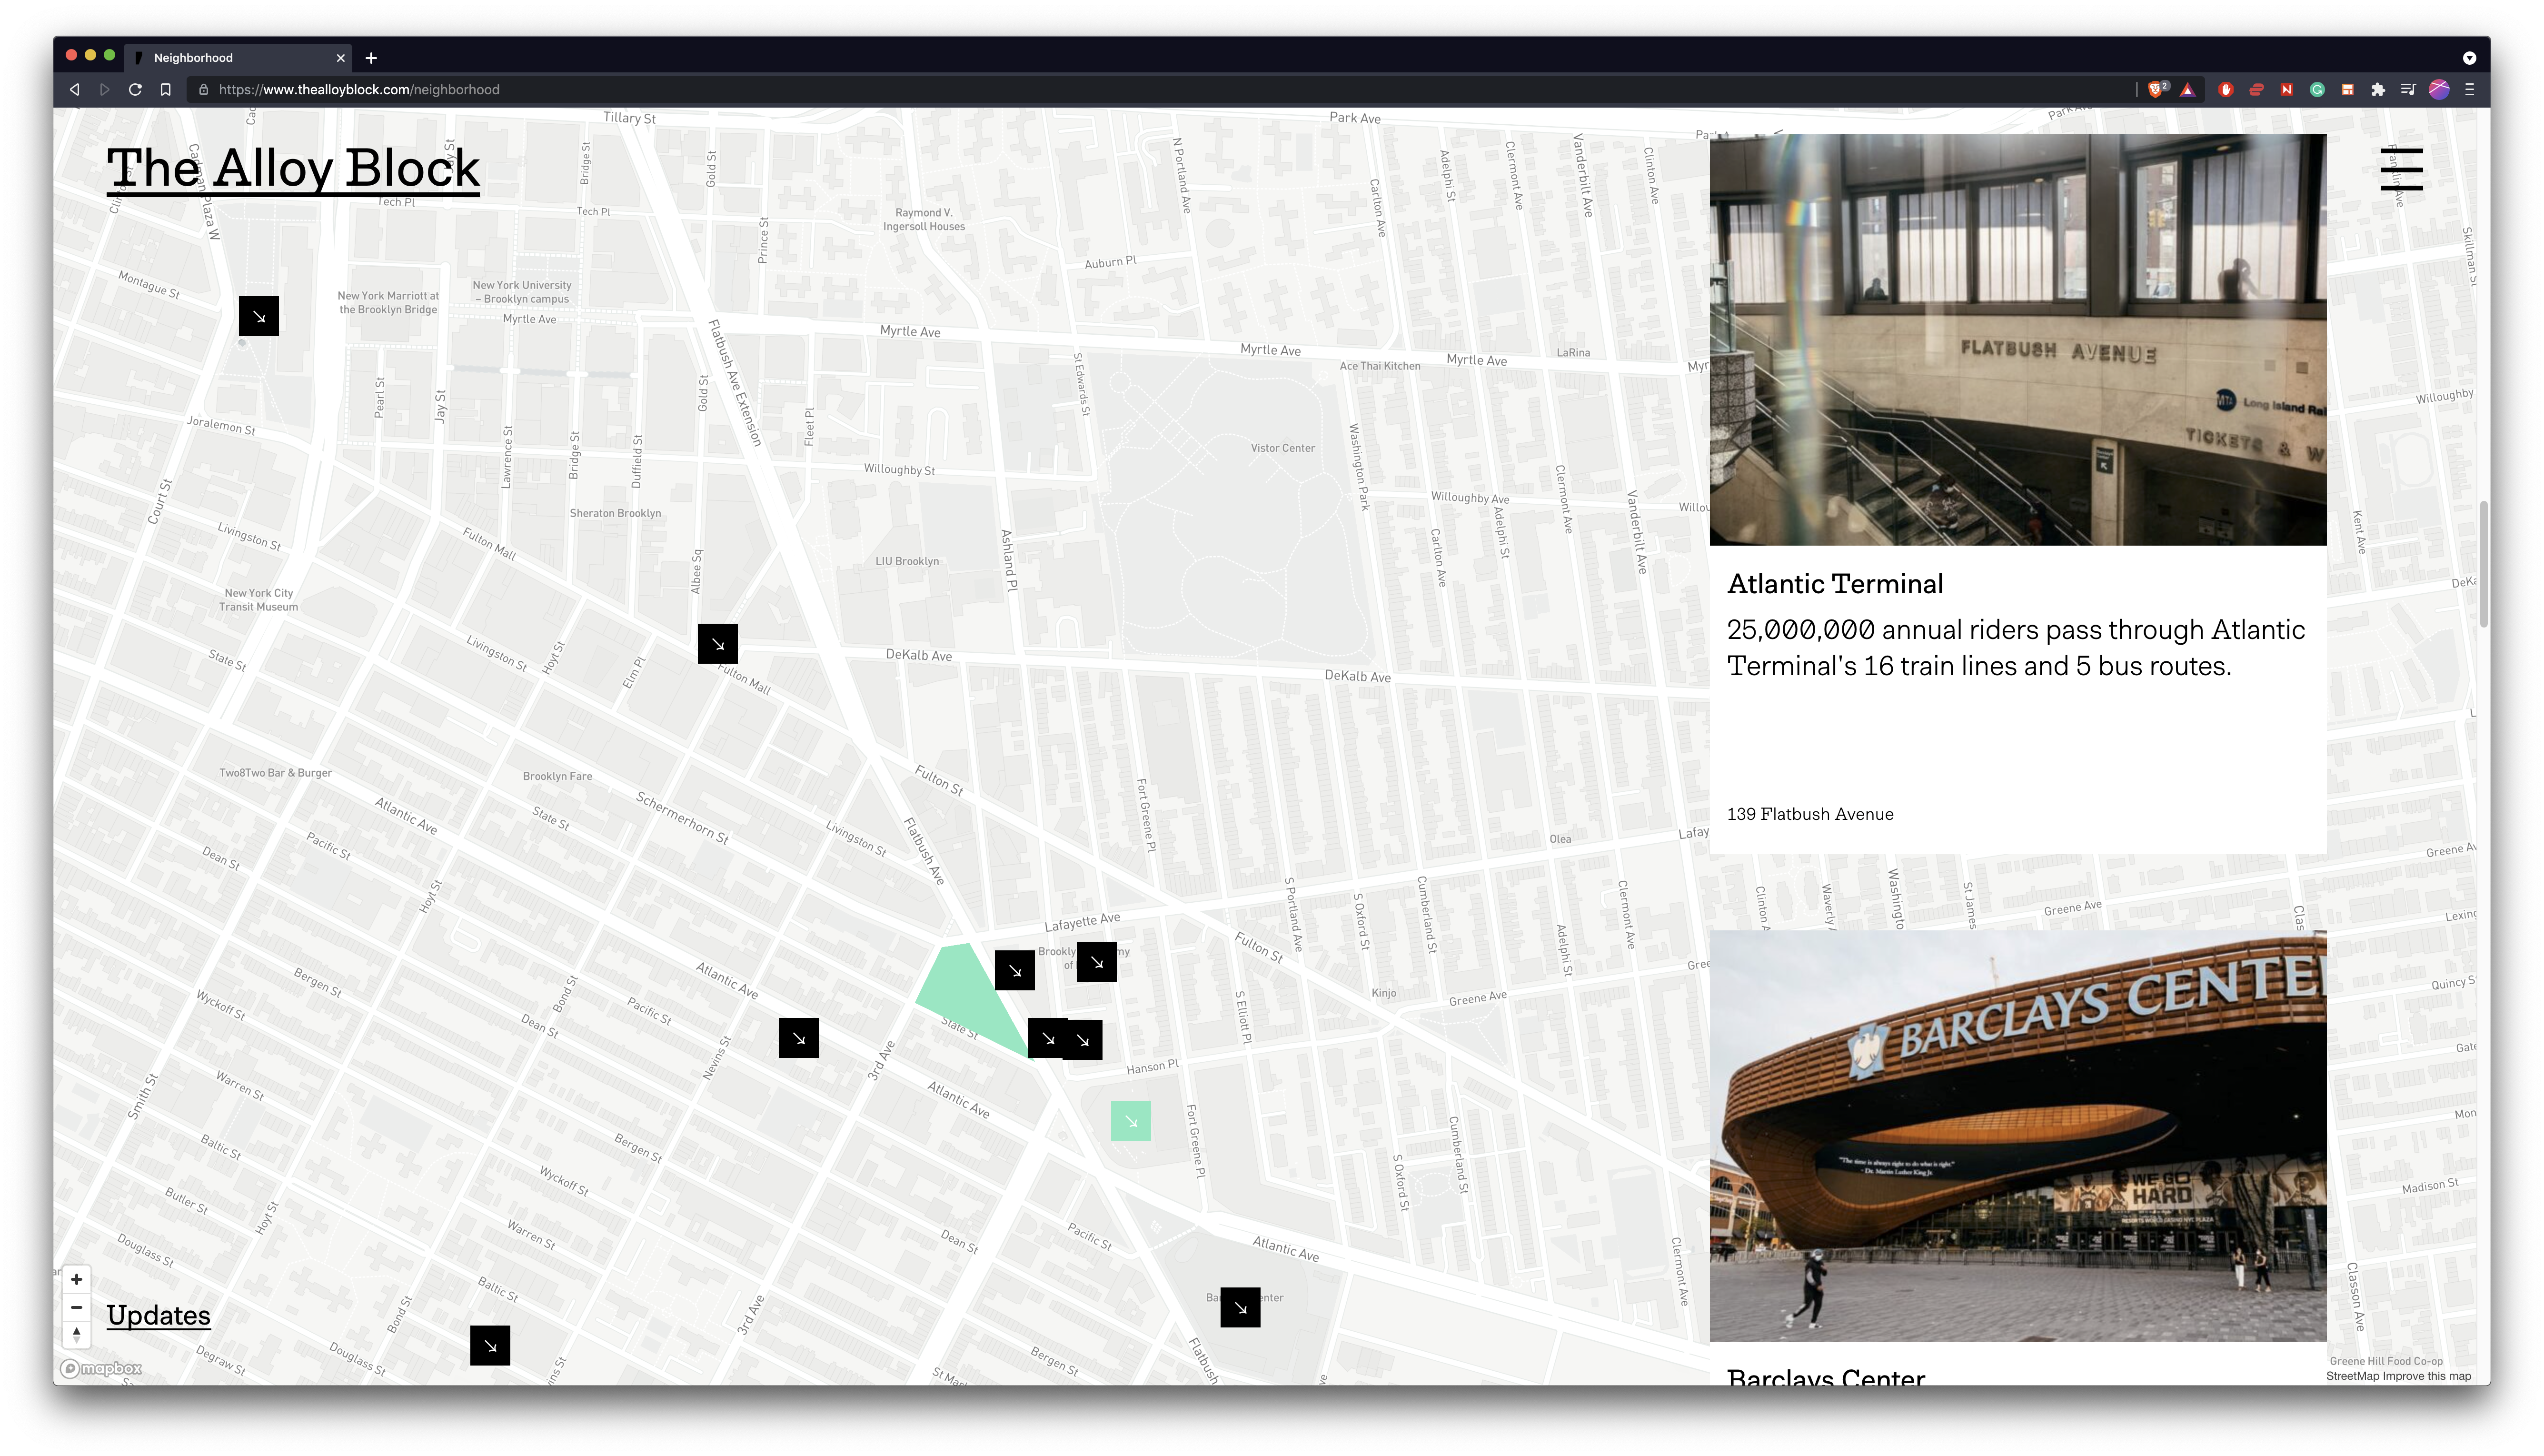Open a new browser tab
2544x1456 pixels.
371,58
